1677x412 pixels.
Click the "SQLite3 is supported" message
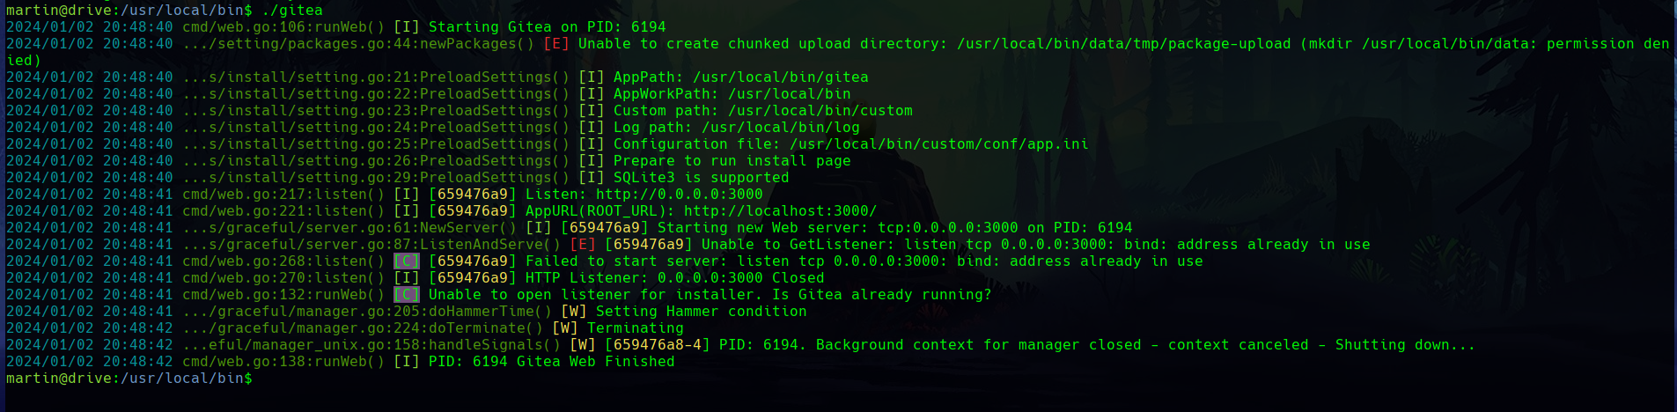click(701, 178)
